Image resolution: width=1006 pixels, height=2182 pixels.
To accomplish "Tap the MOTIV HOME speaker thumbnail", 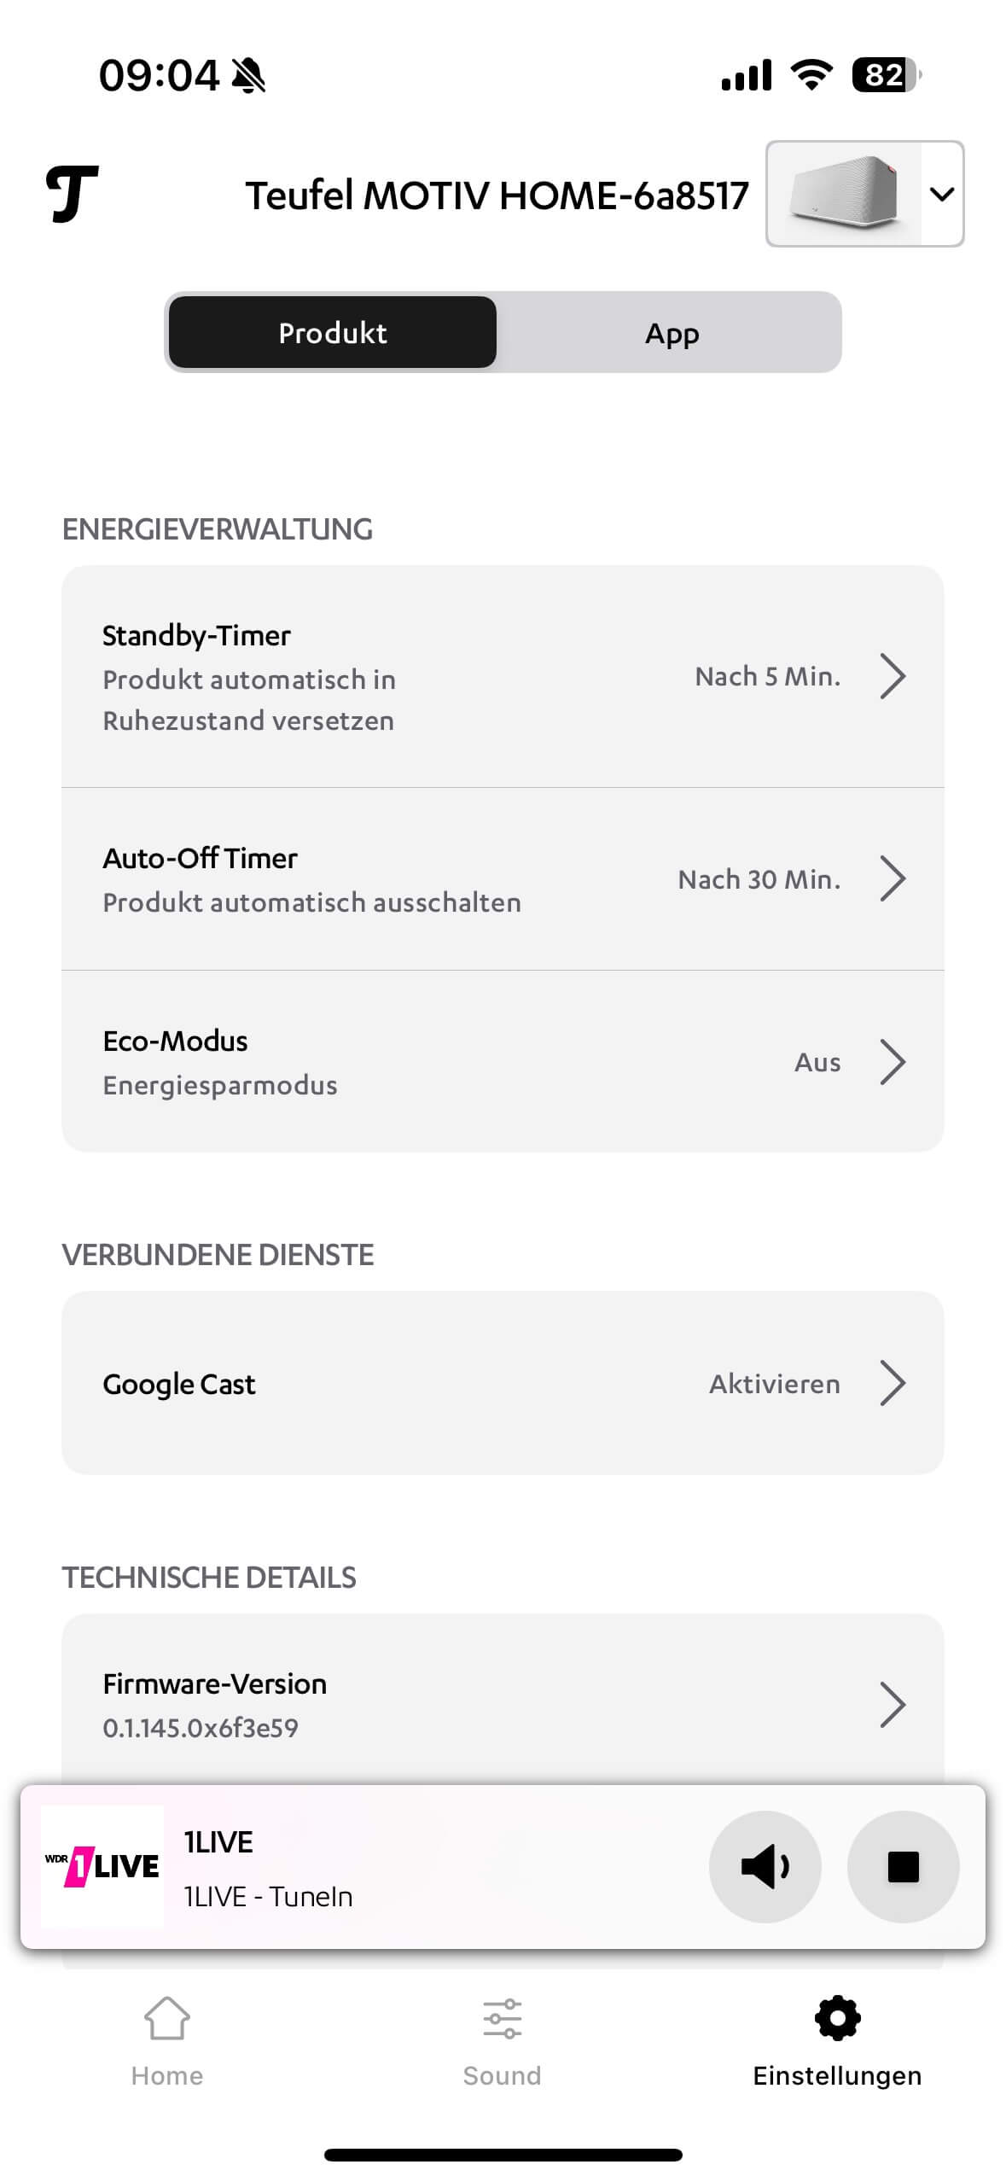I will (x=845, y=194).
